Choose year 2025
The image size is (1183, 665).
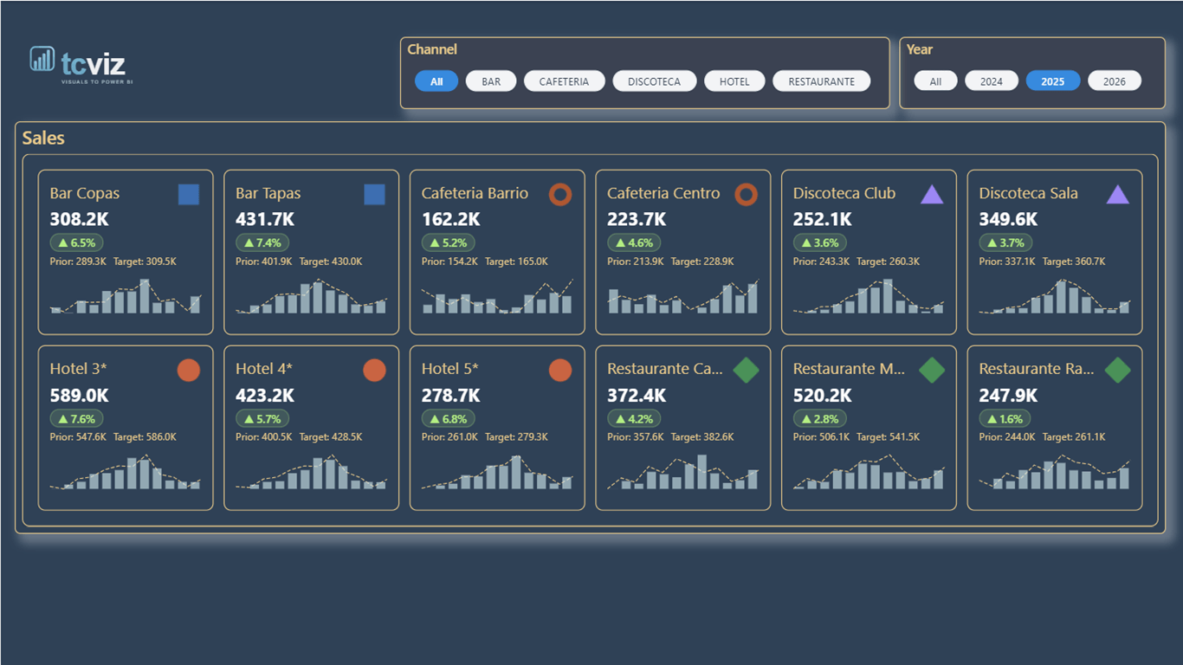click(x=1053, y=81)
